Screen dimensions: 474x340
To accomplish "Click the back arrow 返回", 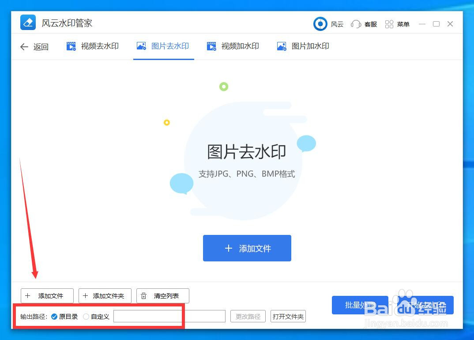I will [x=25, y=46].
